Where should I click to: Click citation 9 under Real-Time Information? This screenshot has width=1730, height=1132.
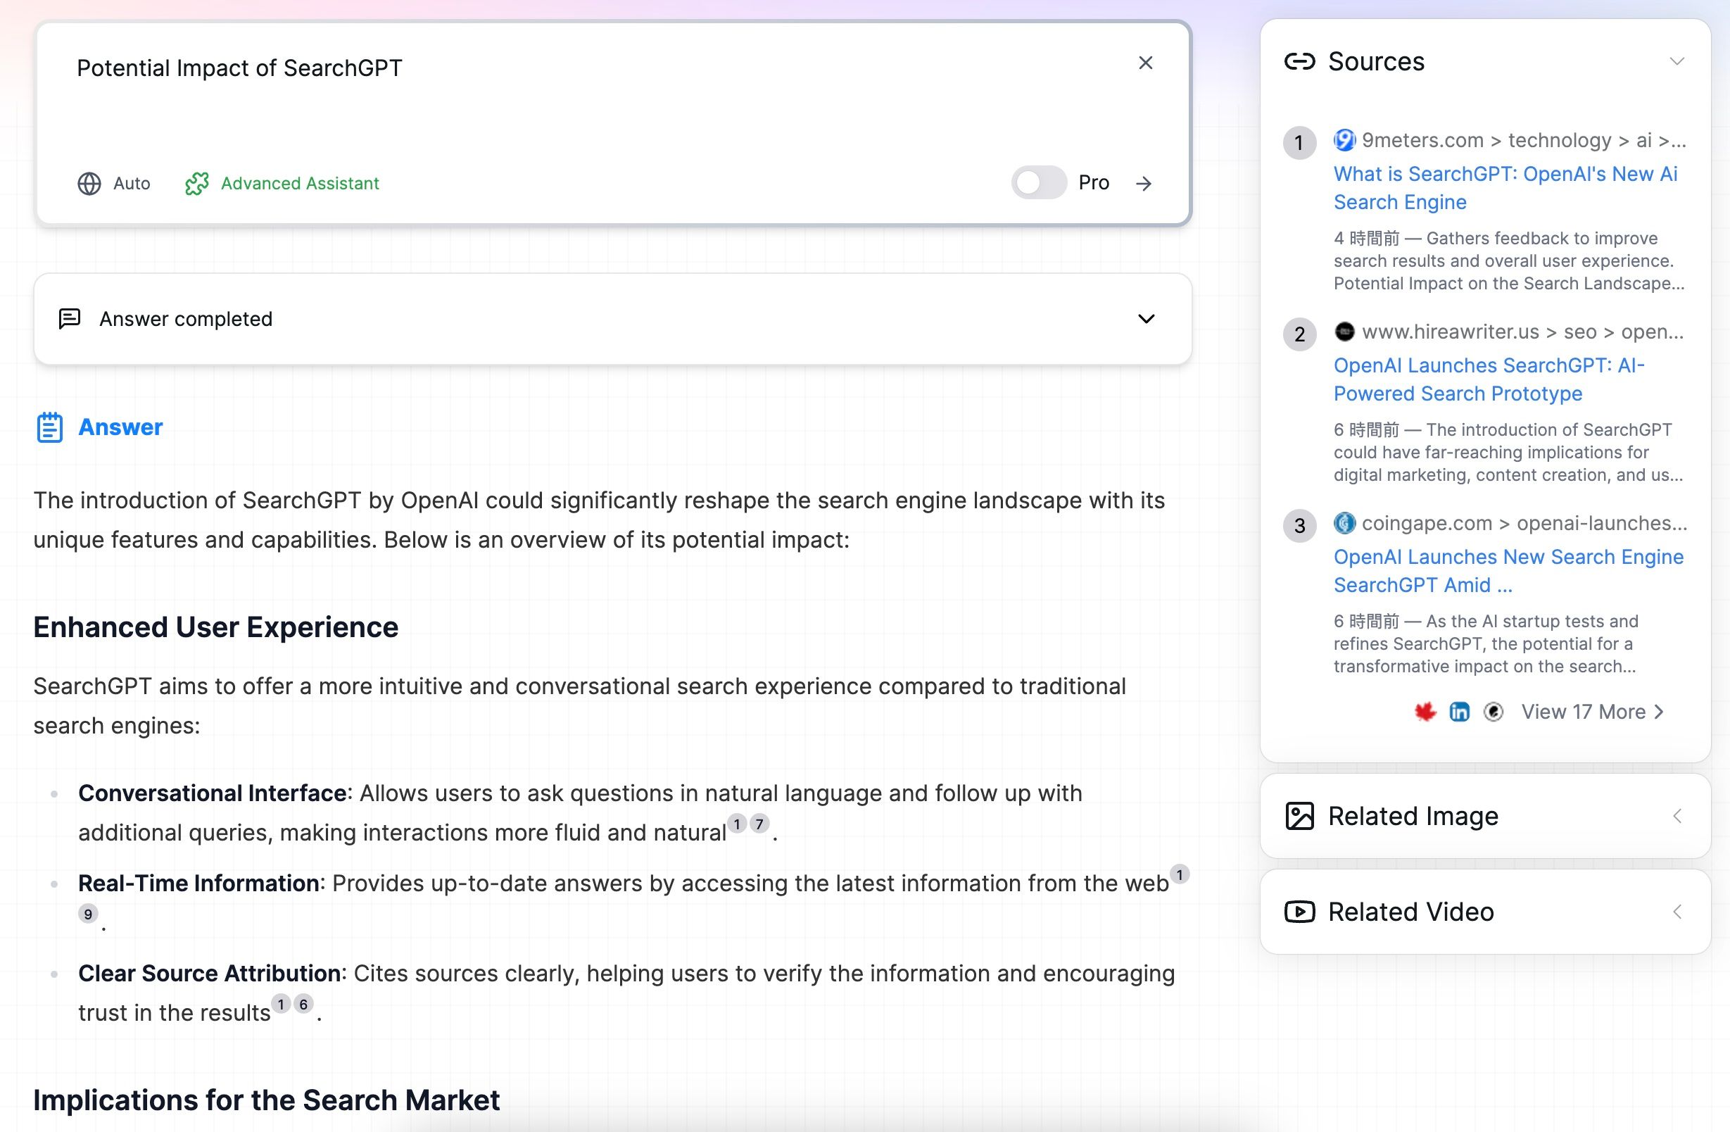point(88,914)
